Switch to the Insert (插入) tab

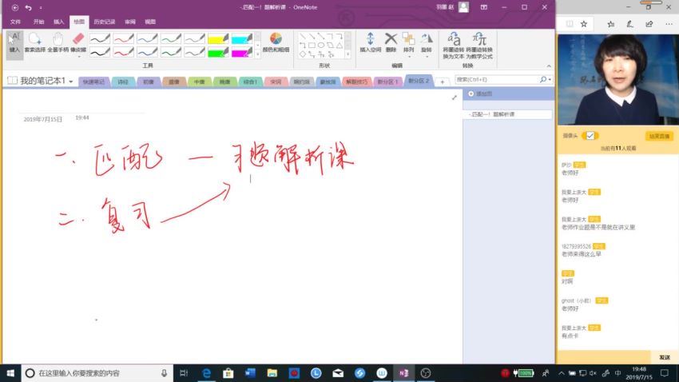coord(59,22)
